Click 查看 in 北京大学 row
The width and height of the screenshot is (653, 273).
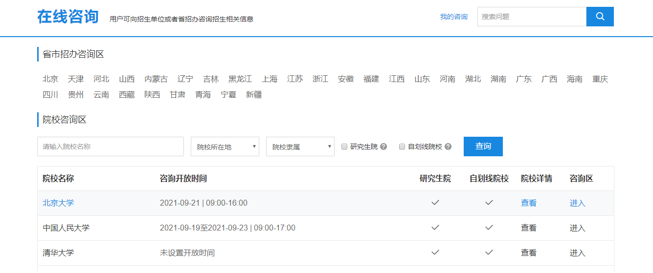[x=529, y=203]
